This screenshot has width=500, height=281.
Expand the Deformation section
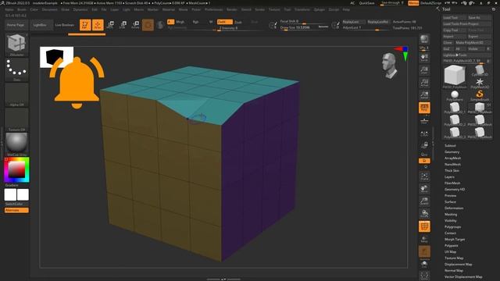coord(454,208)
